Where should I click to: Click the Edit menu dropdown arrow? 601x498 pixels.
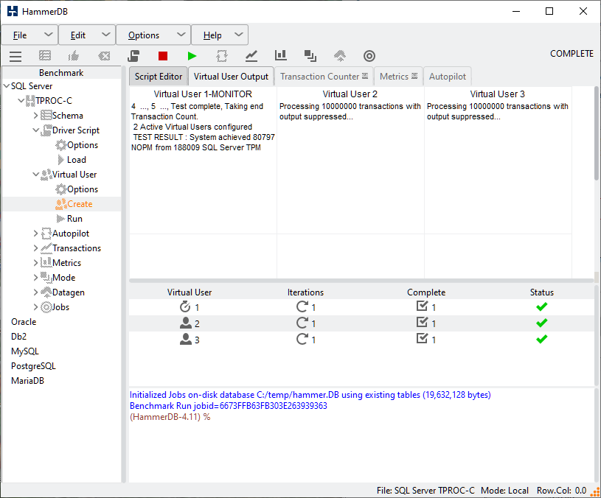point(105,35)
